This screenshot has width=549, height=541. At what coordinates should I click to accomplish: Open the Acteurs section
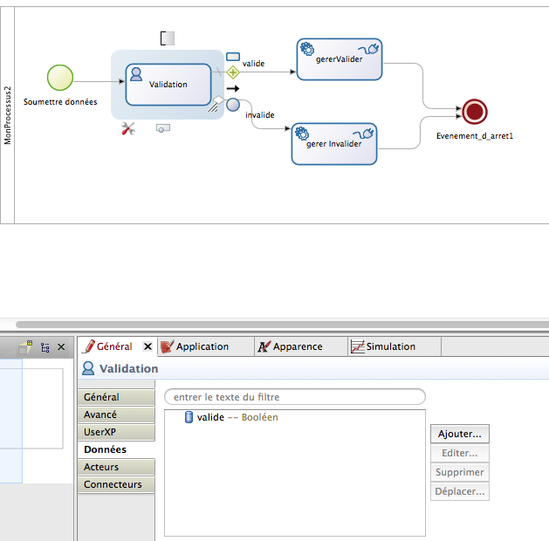[x=101, y=467]
